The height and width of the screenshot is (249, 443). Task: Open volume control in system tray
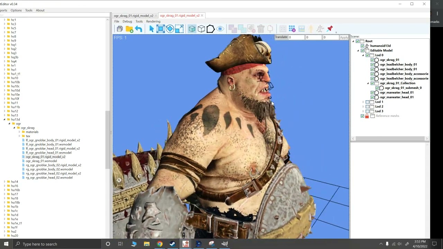(399, 244)
